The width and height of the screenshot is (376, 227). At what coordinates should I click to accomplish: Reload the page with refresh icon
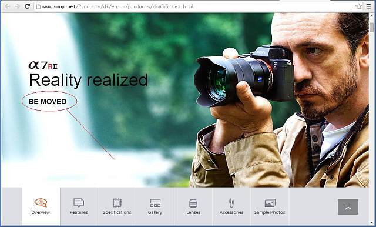pyautogui.click(x=28, y=6)
